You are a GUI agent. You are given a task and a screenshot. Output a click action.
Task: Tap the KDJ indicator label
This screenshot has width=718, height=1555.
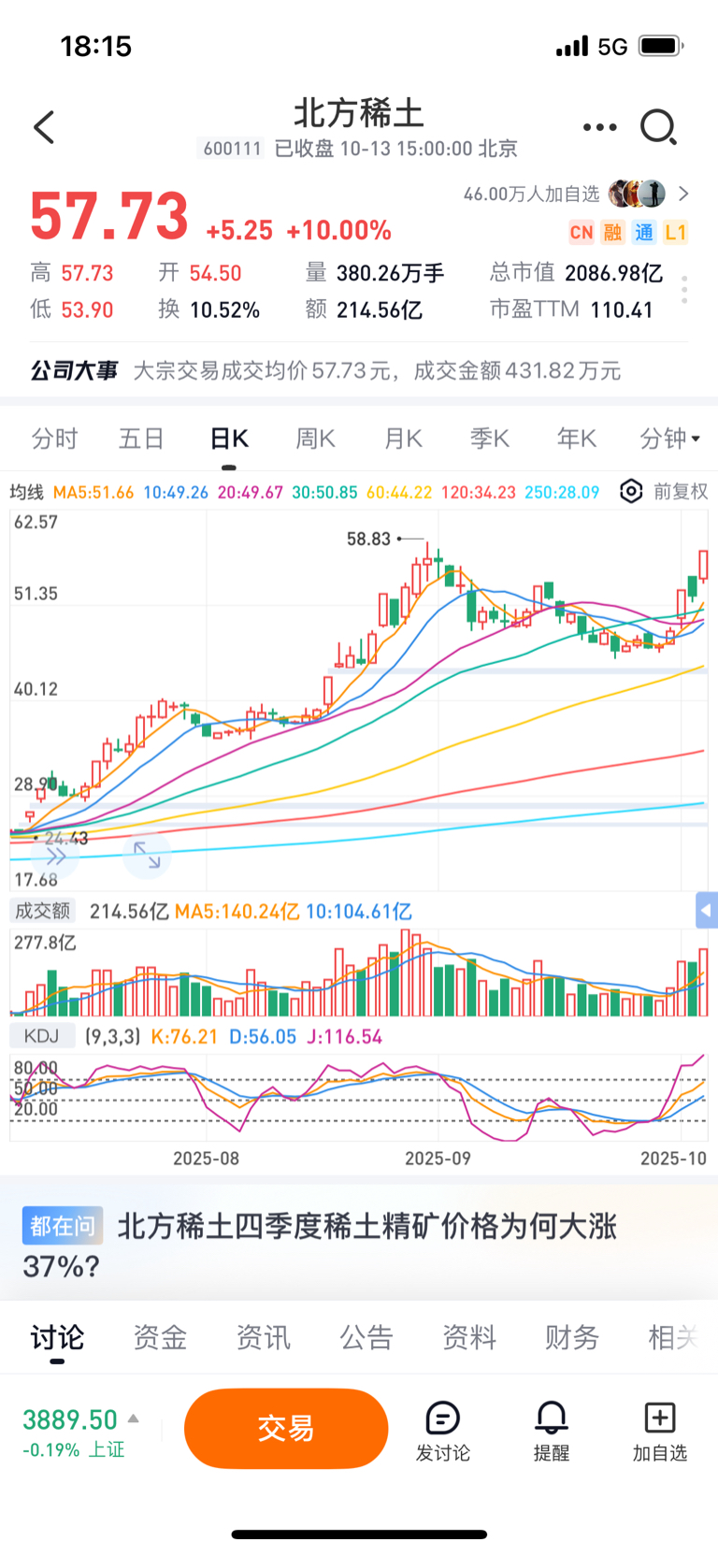[x=42, y=1036]
